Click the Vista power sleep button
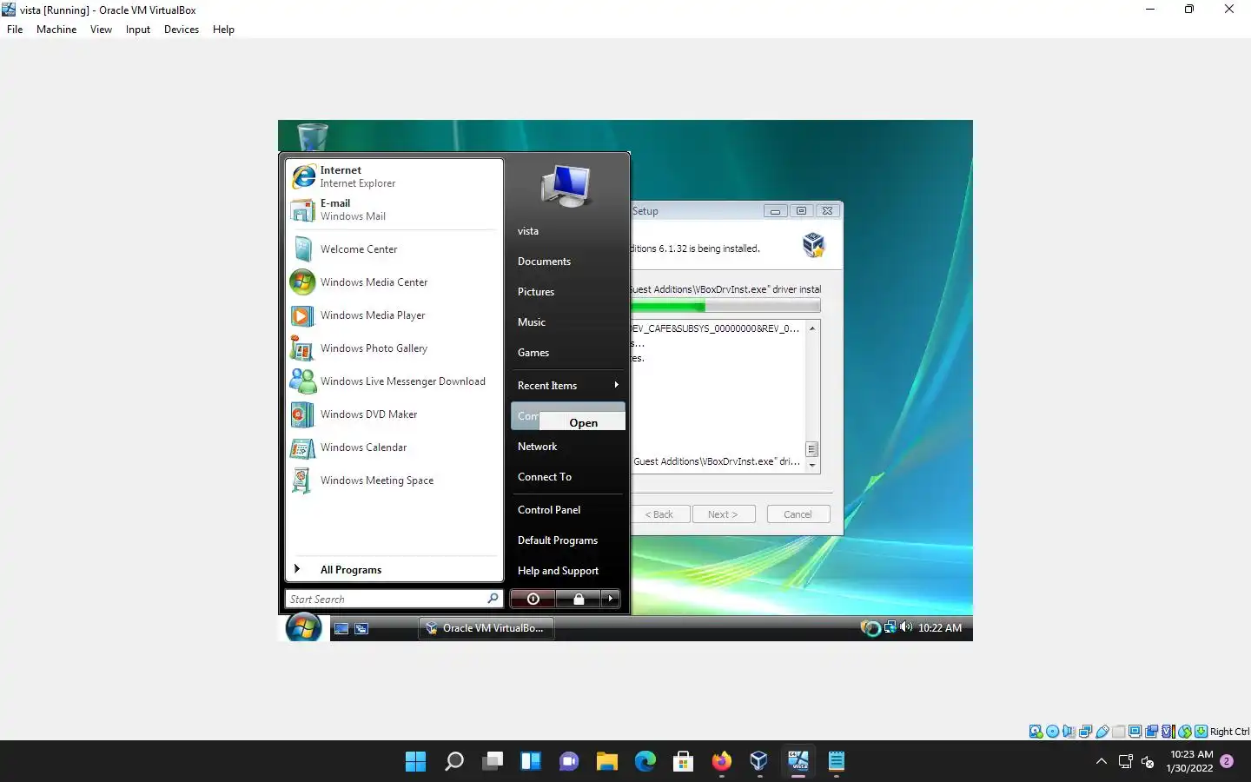The width and height of the screenshot is (1251, 782). [x=533, y=599]
